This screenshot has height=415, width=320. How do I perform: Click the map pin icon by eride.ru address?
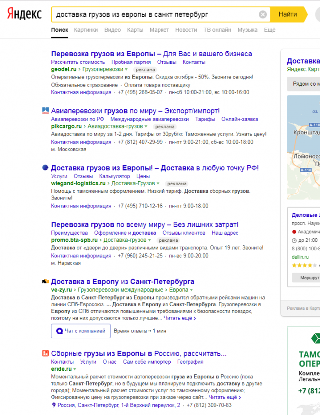tap(54, 405)
